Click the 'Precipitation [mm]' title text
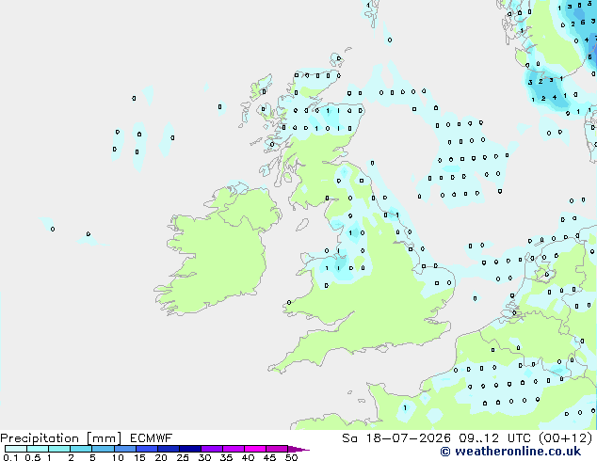 point(61,438)
